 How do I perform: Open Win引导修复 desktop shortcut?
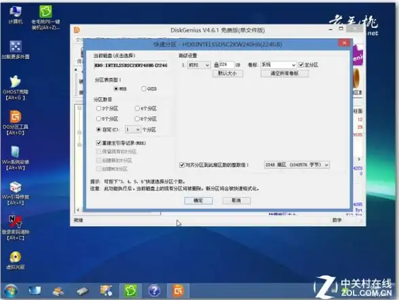pyautogui.click(x=16, y=193)
